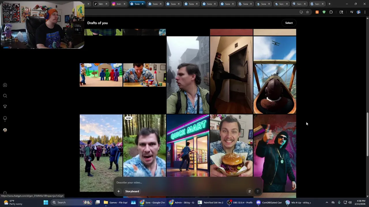
Task: Open the green shield extension icon
Action: 324,12
